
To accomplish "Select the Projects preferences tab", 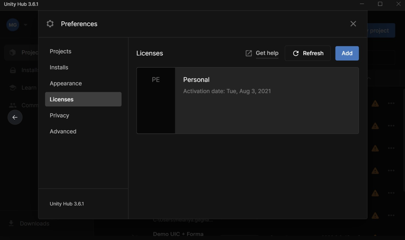I will pyautogui.click(x=60, y=51).
